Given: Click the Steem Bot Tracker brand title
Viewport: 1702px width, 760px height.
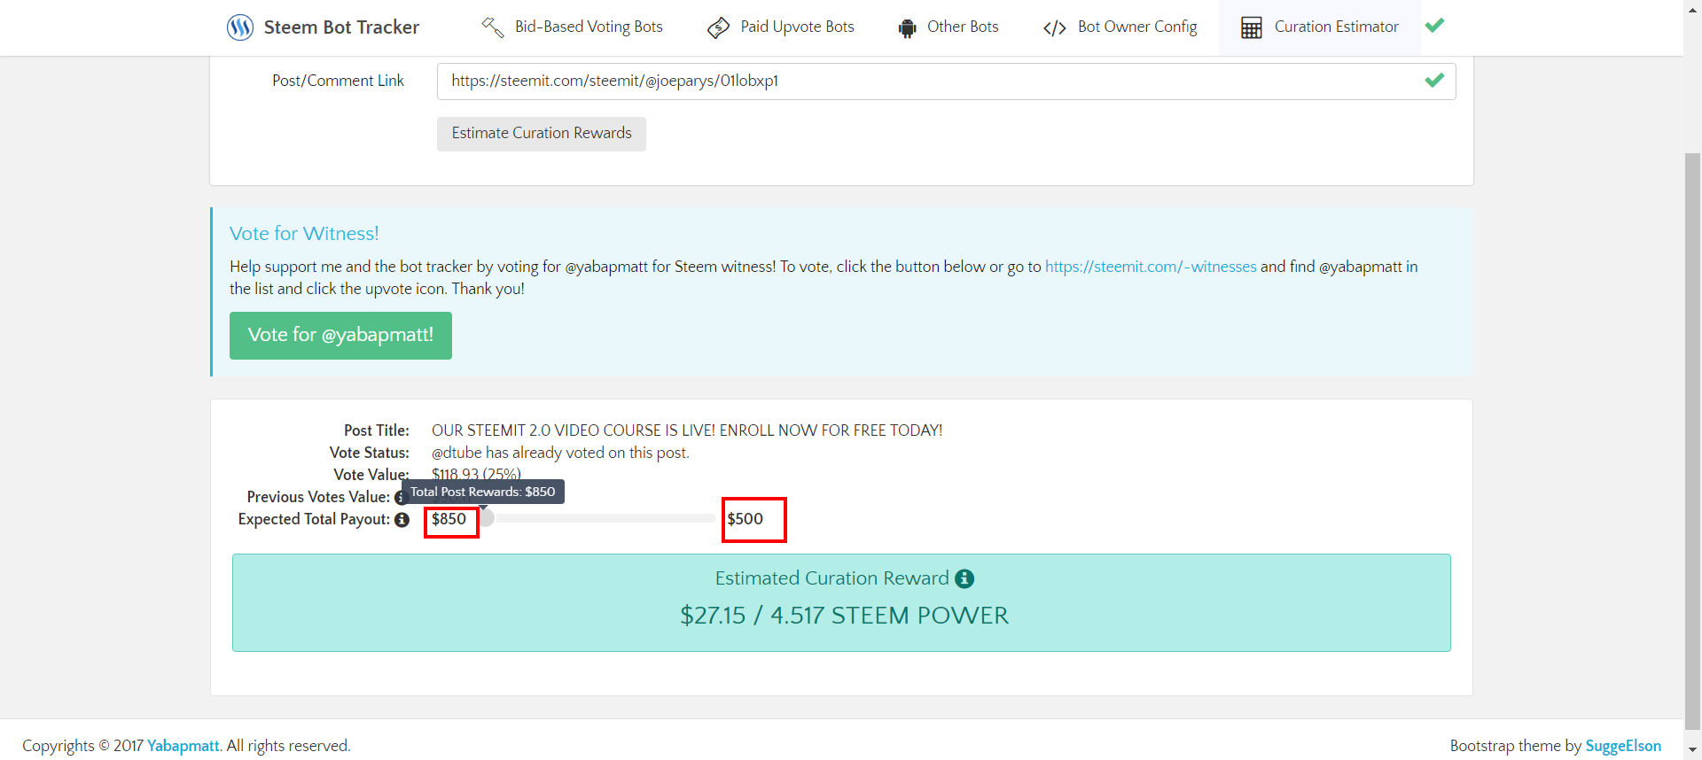Looking at the screenshot, I should click(x=341, y=27).
